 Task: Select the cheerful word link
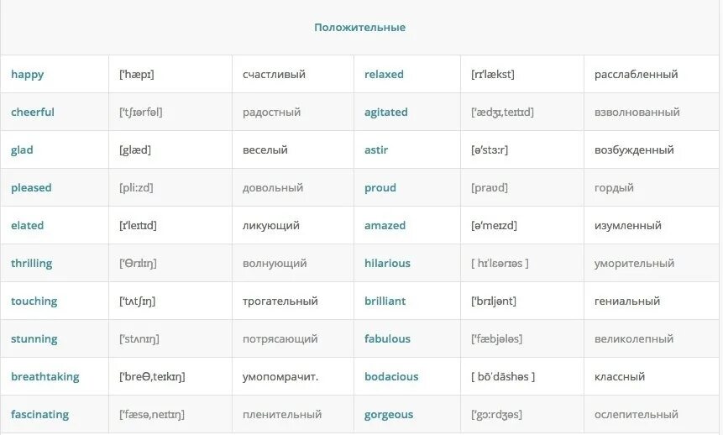coord(33,113)
